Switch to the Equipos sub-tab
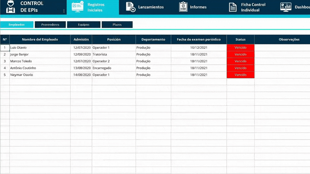 (84, 24)
